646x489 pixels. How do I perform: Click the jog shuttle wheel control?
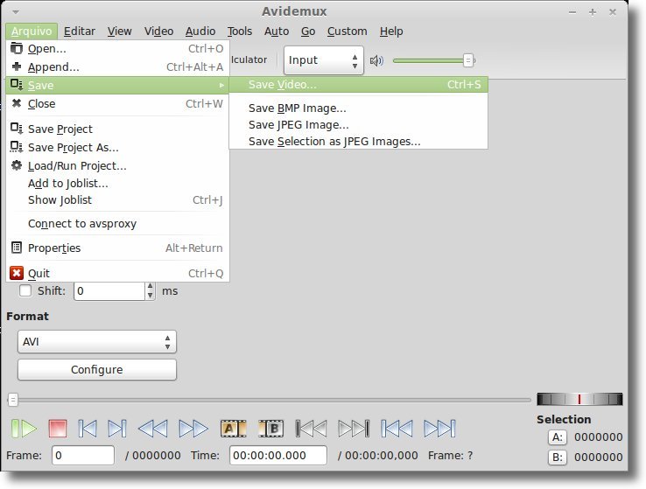579,399
